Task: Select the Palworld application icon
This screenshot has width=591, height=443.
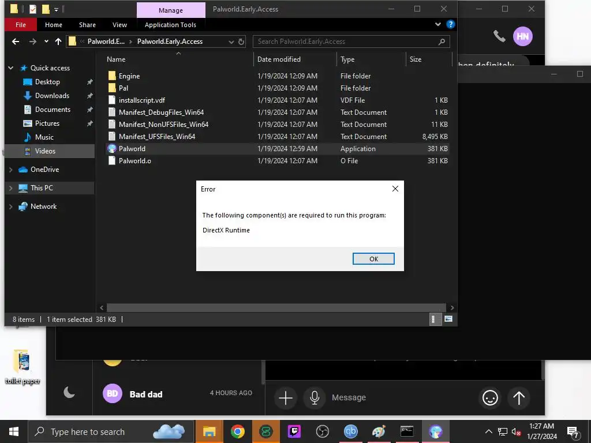Action: pyautogui.click(x=112, y=148)
